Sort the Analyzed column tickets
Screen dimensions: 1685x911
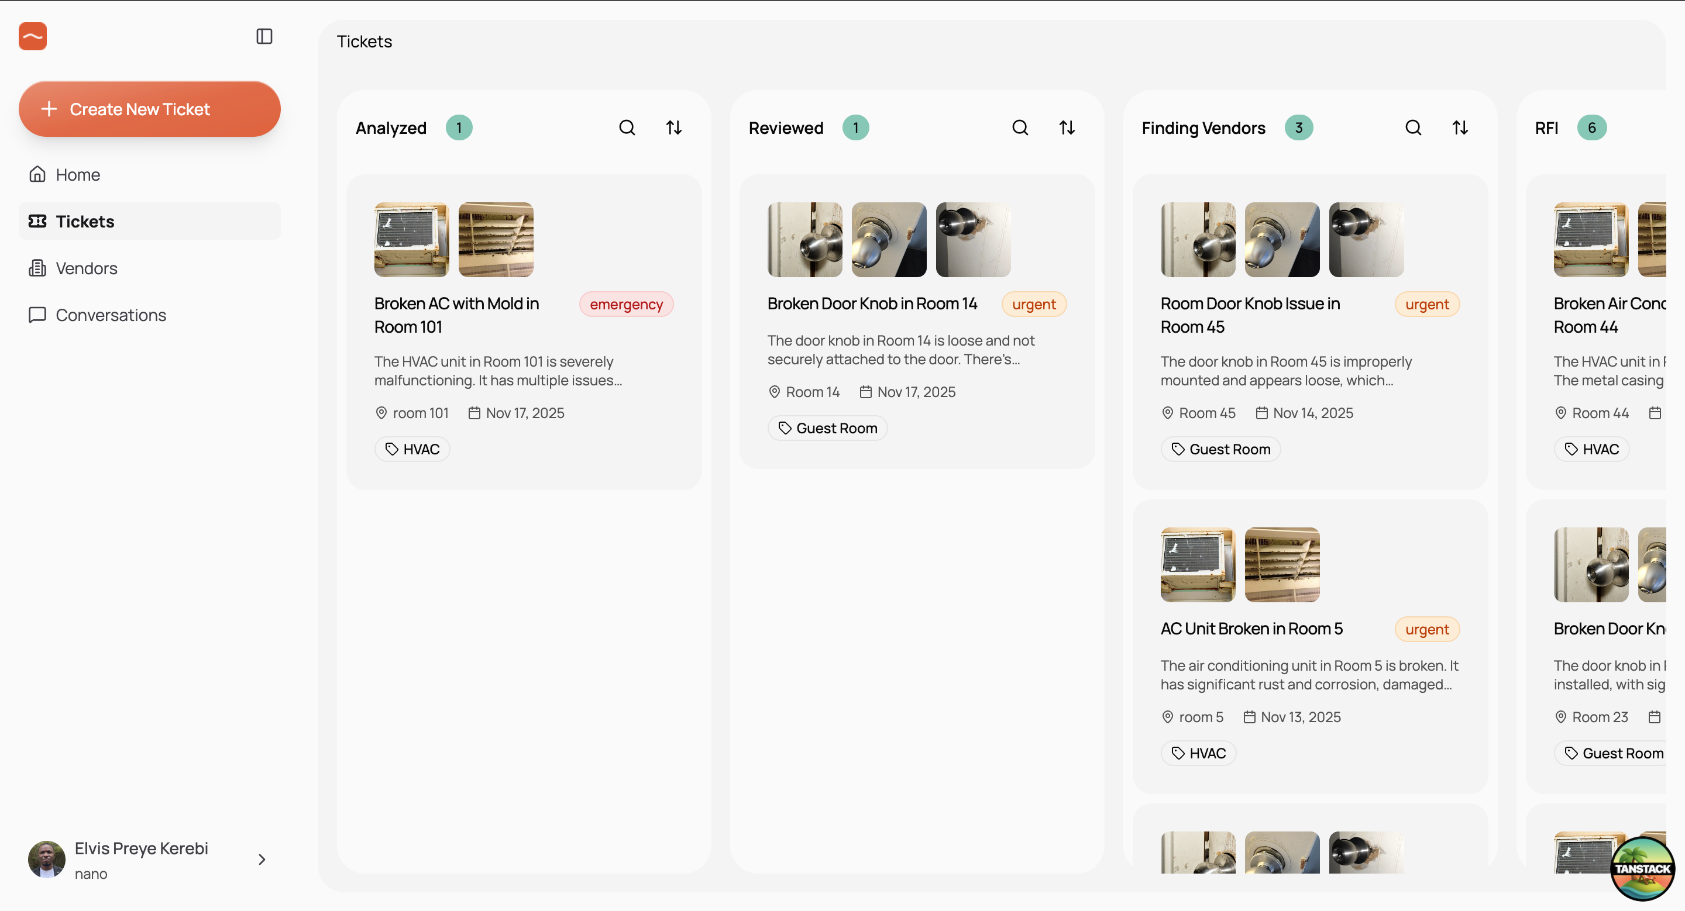674,127
